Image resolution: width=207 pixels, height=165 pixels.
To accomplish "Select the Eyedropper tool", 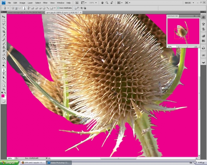I will click(x=3, y=35).
